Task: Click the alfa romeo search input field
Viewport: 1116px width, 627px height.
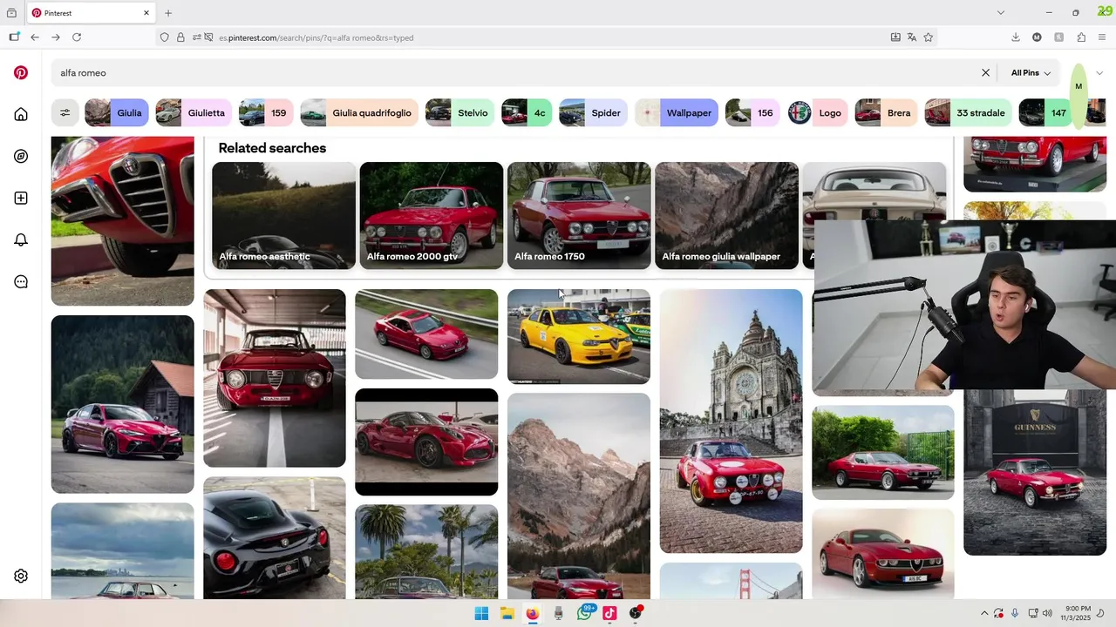Action: click(514, 73)
